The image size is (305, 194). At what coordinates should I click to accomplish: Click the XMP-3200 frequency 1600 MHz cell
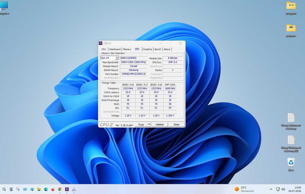[x=170, y=88]
